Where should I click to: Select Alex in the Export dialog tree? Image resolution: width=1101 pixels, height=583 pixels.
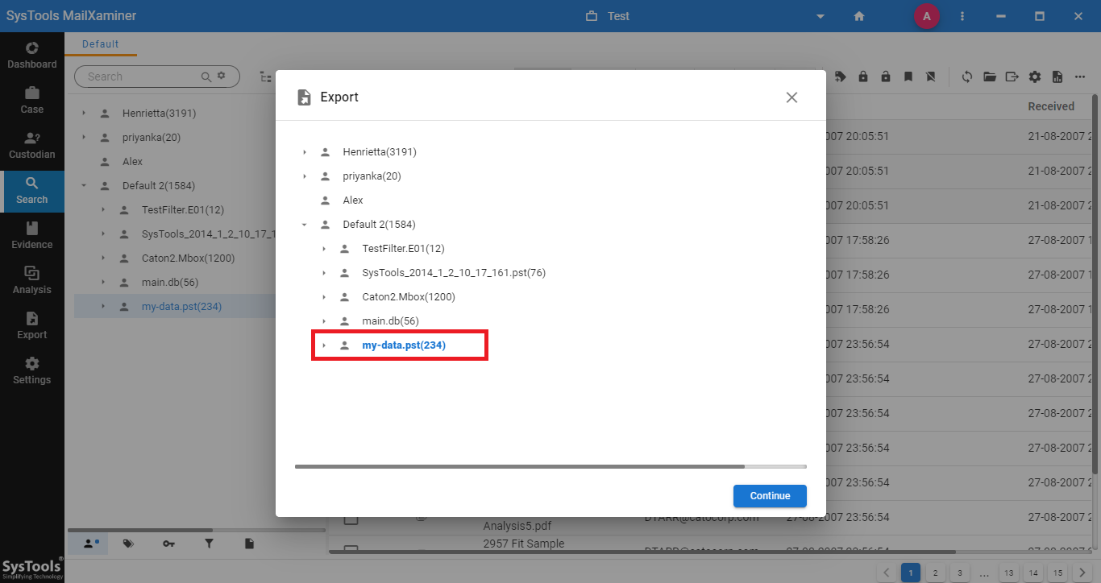pos(353,201)
